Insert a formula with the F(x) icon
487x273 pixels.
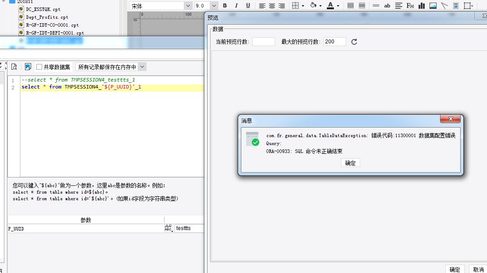(x=410, y=6)
